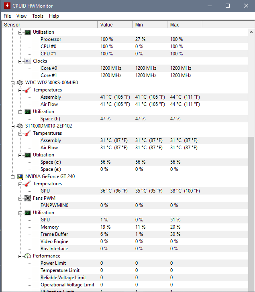Click the ST1000DM010 hard drive icon
Screen dimensions: 255x292
pyautogui.click(x=20, y=126)
